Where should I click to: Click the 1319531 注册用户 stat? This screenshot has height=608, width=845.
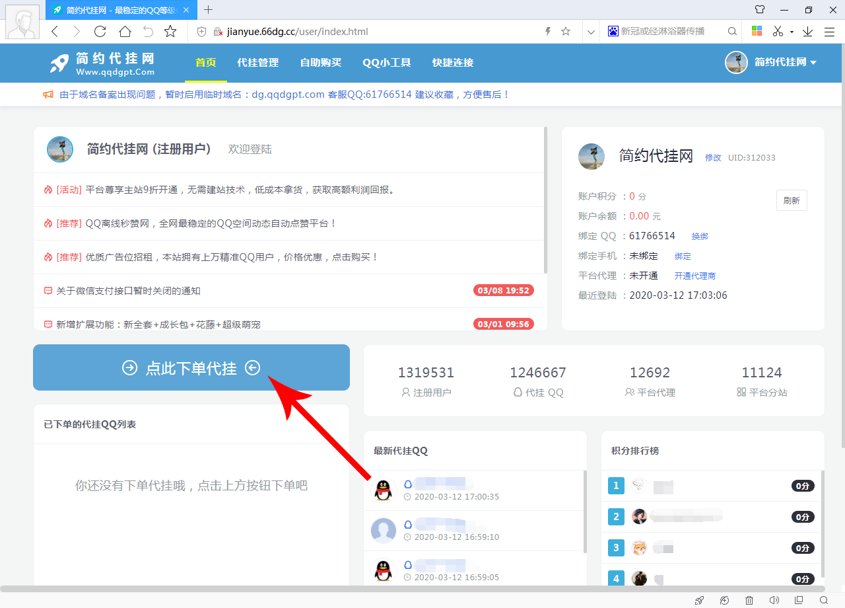[x=426, y=381]
